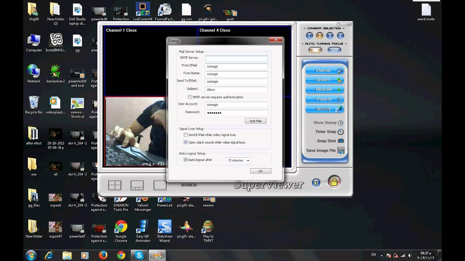This screenshot has width=465, height=261.
Task: Start Timer Snap capture
Action: click(329, 132)
